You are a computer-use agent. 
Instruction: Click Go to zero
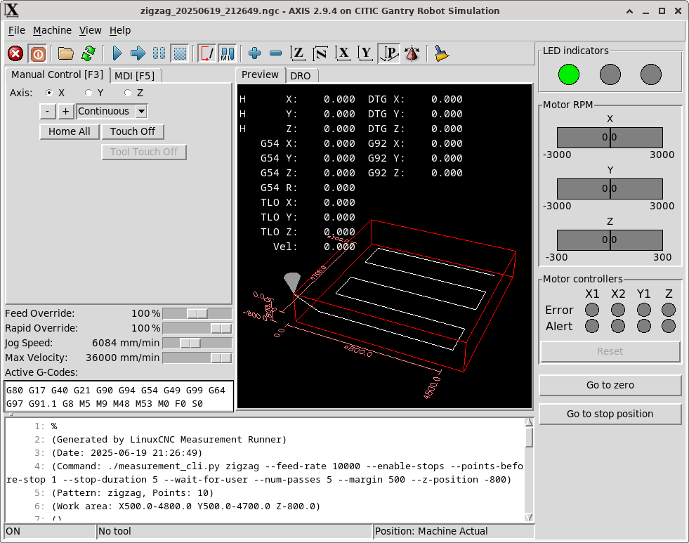click(610, 385)
